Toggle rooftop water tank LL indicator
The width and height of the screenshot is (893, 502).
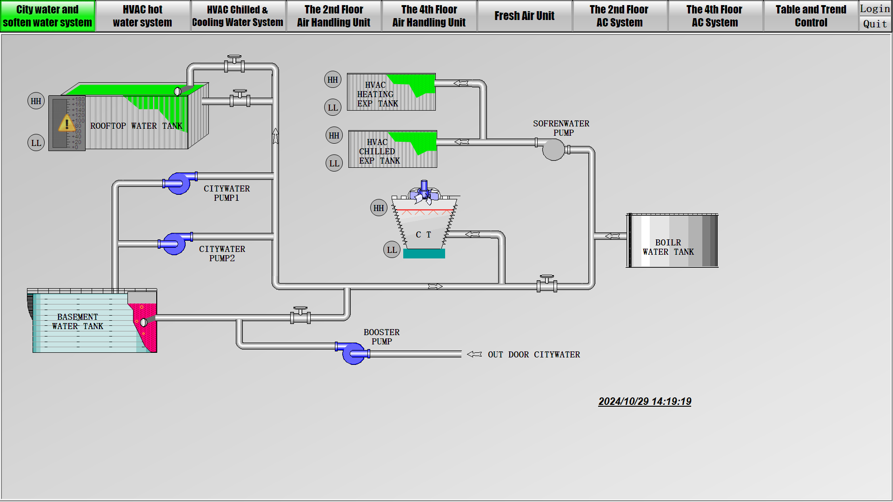click(x=36, y=143)
